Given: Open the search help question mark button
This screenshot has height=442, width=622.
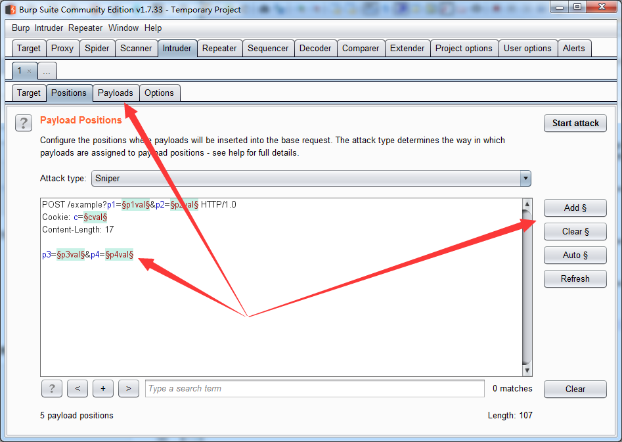Looking at the screenshot, I should click(x=52, y=388).
